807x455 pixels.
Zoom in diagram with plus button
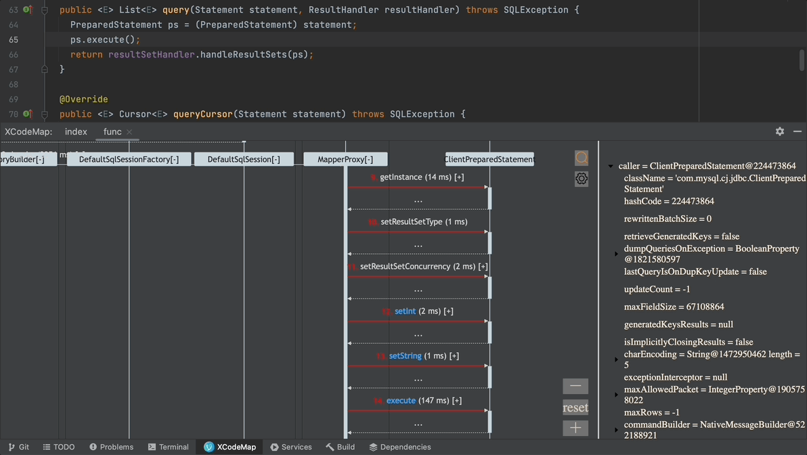pos(575,428)
